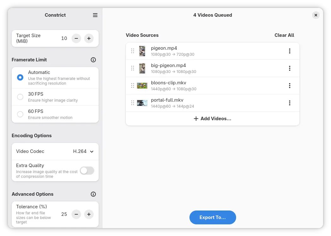Click the Export To... button
Viewport: 331px width, 236px height.
click(x=212, y=217)
